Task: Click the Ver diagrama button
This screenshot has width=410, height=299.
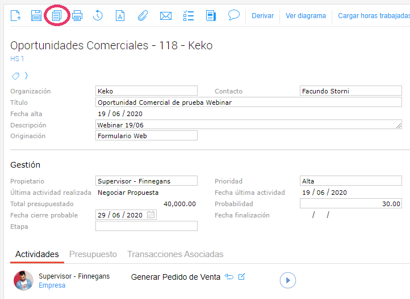Action: click(306, 16)
